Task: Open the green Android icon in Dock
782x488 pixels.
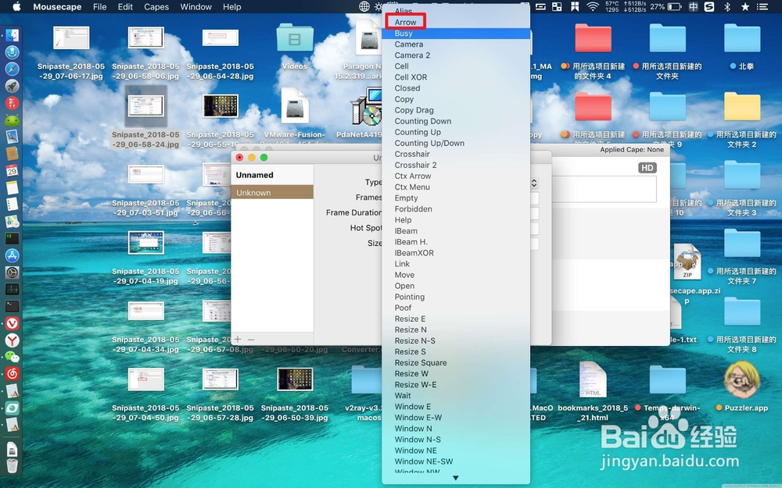Action: click(x=12, y=119)
